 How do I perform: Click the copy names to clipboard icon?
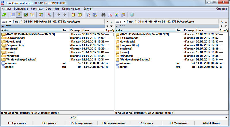(x=123, y=15)
